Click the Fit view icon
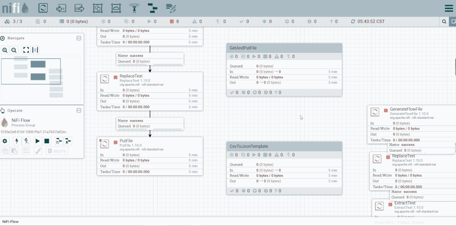 click(x=26, y=50)
